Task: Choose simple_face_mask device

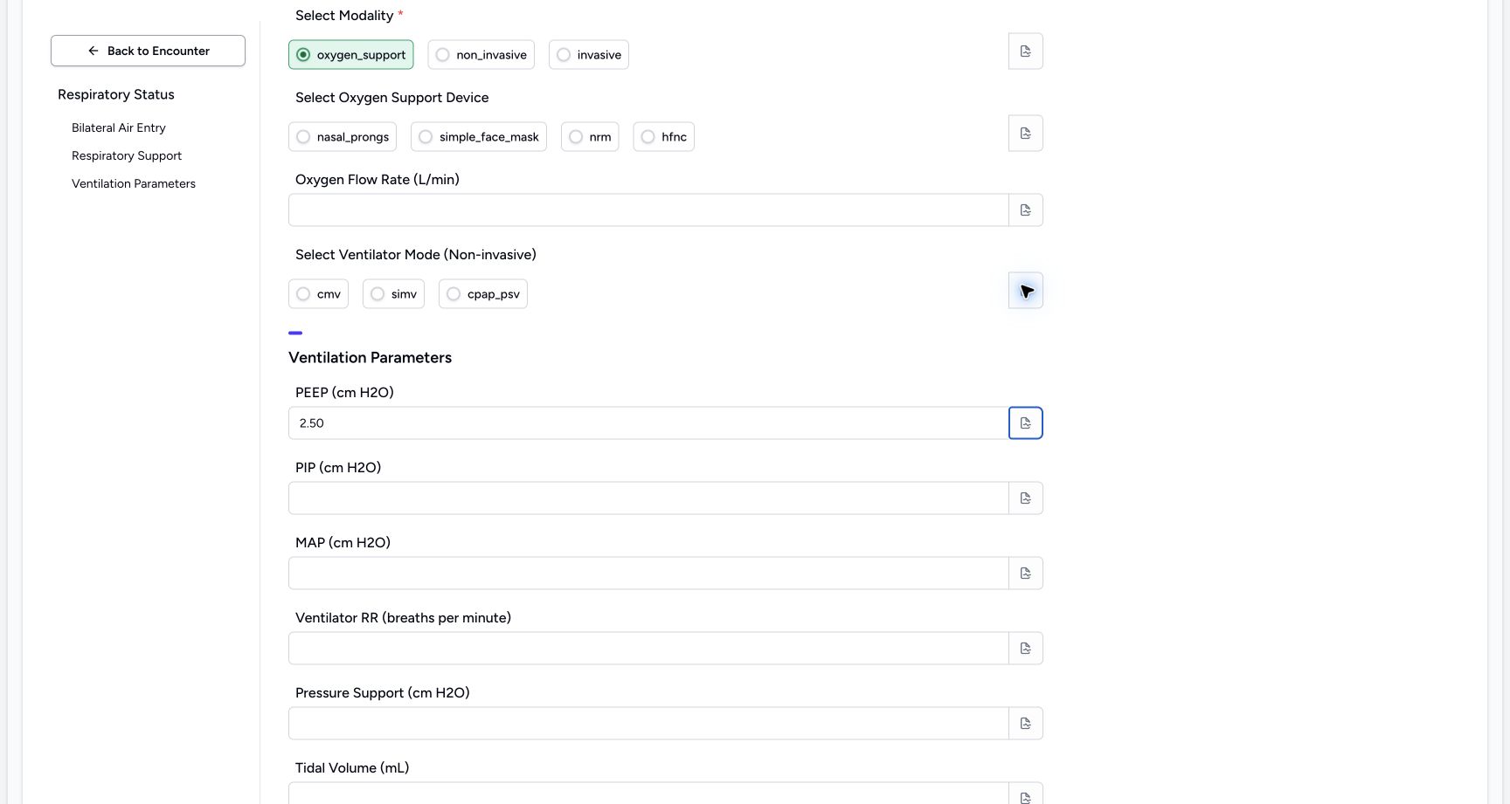Action: pos(479,137)
